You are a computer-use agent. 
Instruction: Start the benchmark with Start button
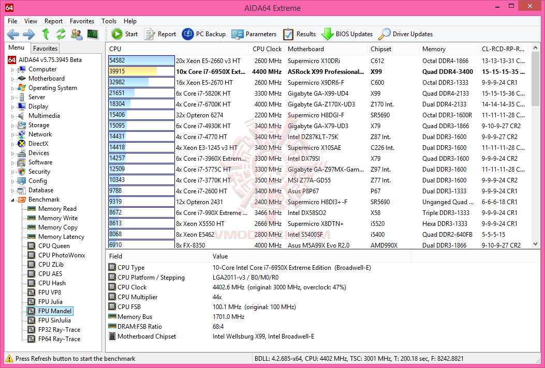(x=124, y=34)
